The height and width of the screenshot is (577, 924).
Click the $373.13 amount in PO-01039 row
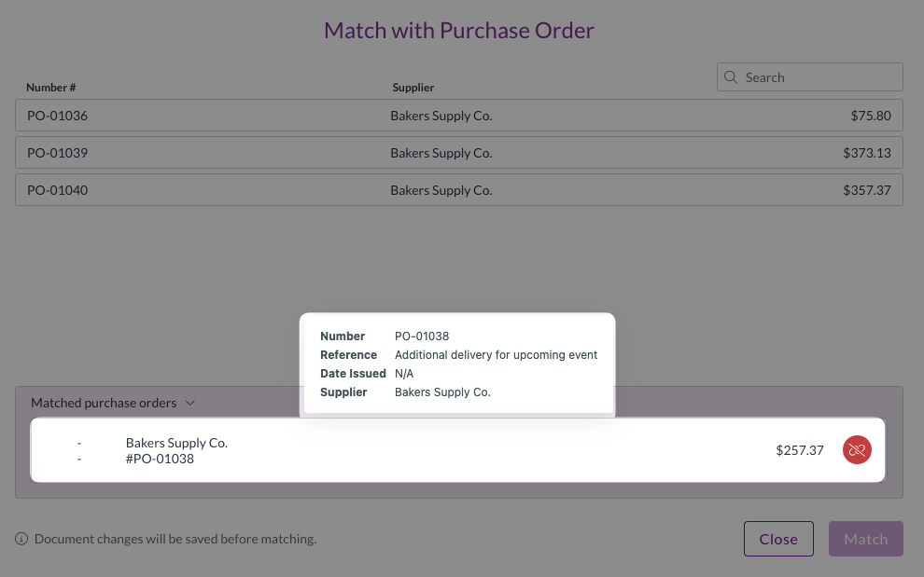click(x=867, y=153)
